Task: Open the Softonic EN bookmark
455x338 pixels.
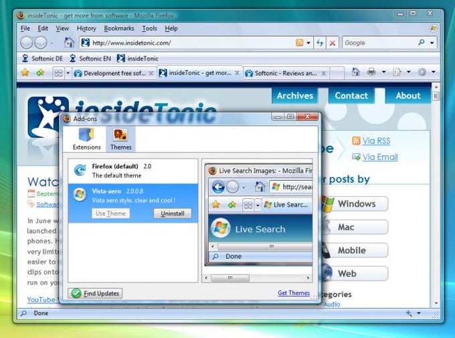Action: point(90,58)
